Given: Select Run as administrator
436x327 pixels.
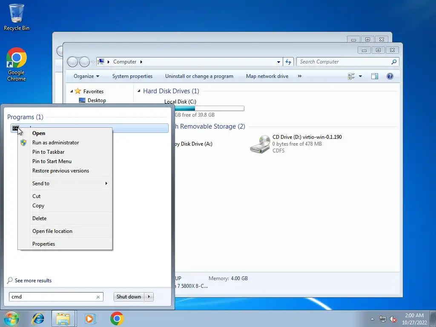Looking at the screenshot, I should pyautogui.click(x=65, y=143).
